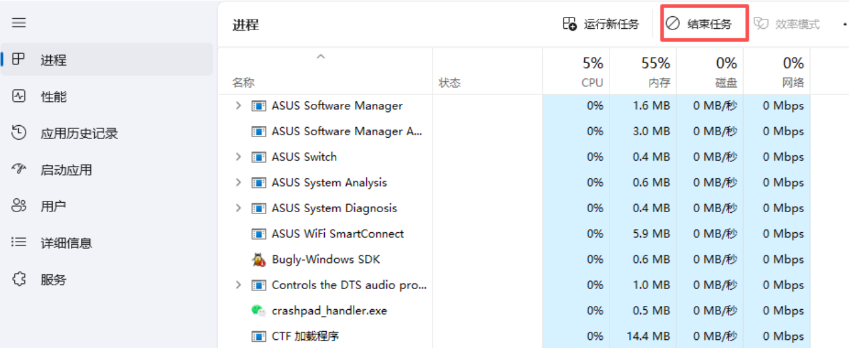Select the Bugly-Windows SDK process name

(326, 260)
